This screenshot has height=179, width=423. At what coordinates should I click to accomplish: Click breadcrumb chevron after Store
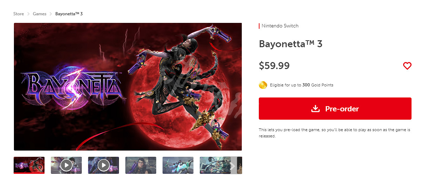[29, 14]
